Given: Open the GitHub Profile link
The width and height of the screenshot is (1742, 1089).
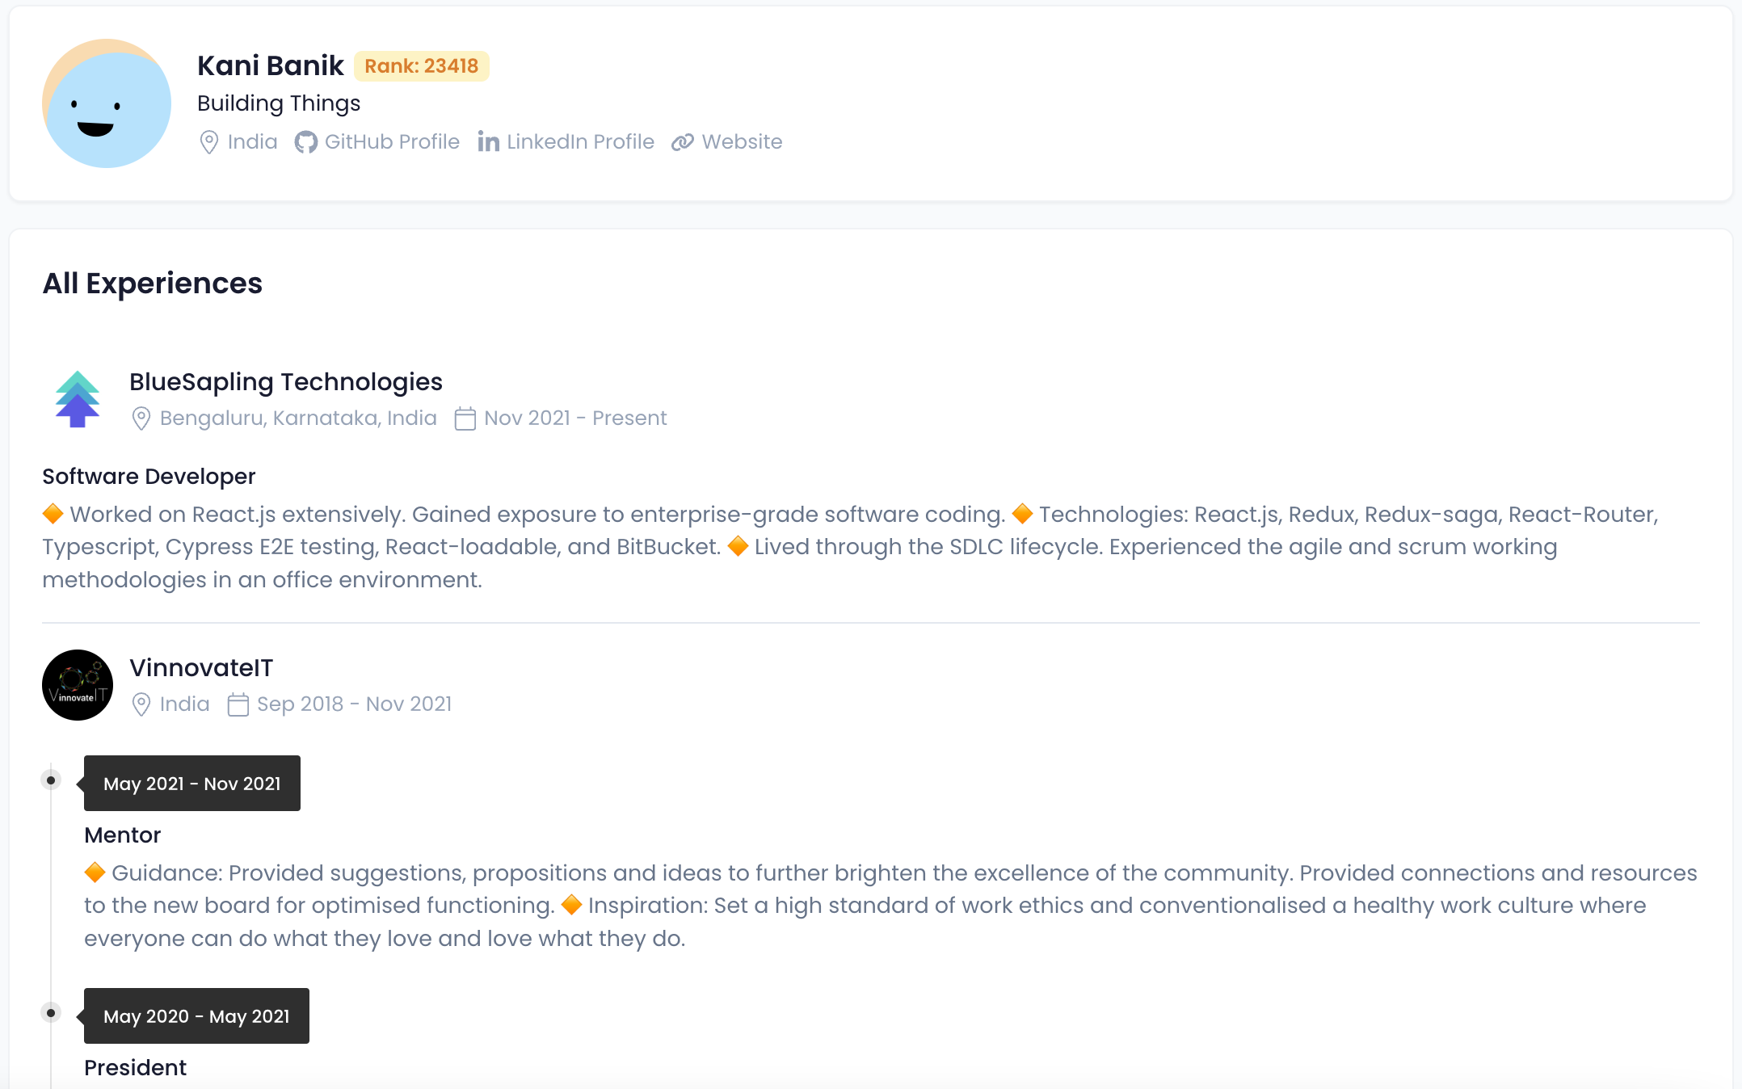Looking at the screenshot, I should 392,142.
